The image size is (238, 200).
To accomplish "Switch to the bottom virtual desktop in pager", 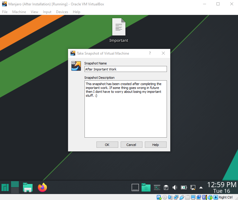I will click(15, 190).
